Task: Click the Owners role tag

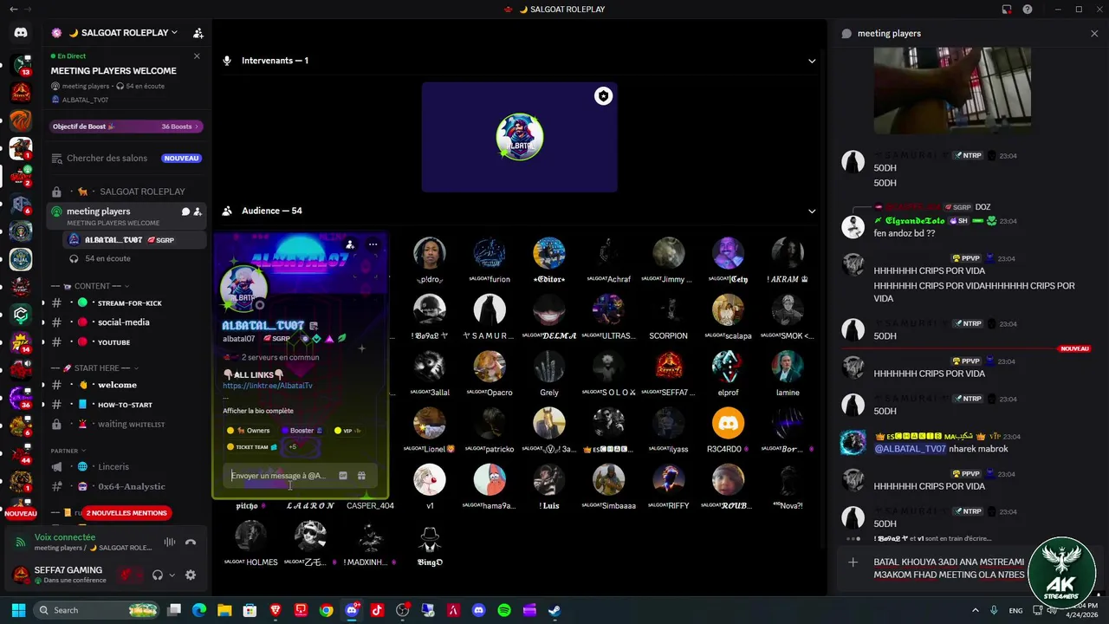Action: point(248,431)
